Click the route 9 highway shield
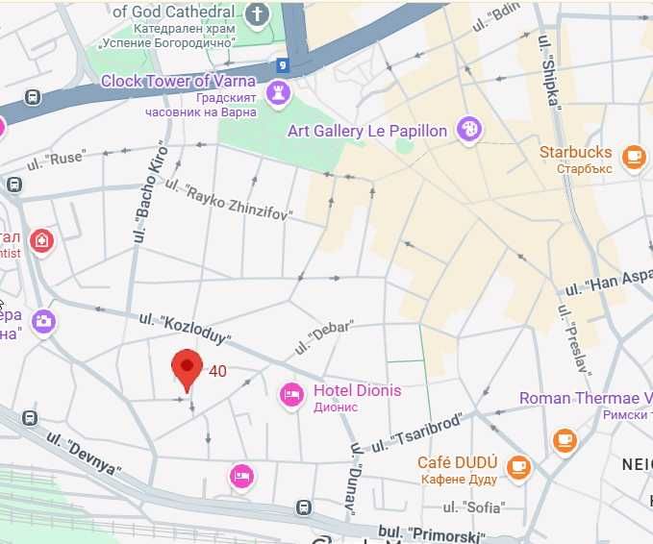This screenshot has width=653, height=544. 283,65
